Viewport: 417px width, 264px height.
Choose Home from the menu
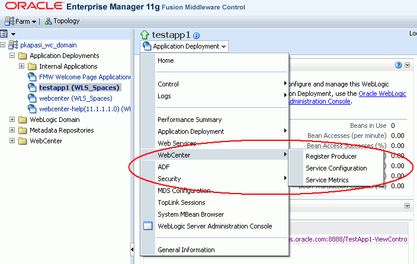coord(165,60)
